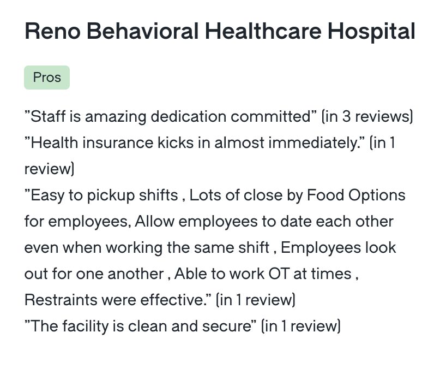Click the green Pros badge
422x368 pixels.
(x=47, y=78)
